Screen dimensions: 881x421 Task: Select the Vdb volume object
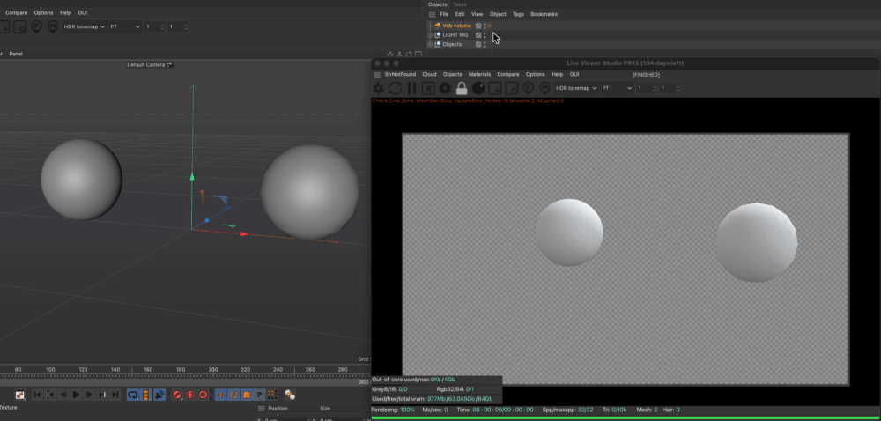[x=456, y=26]
